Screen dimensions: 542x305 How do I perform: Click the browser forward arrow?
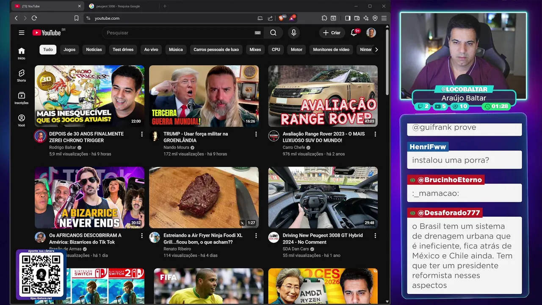click(x=25, y=18)
